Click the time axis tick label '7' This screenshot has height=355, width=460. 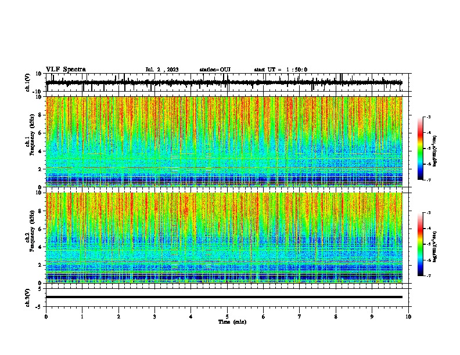[300, 317]
